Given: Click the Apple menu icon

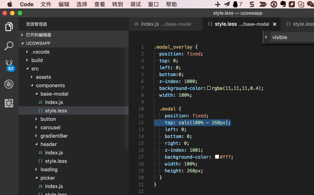Looking at the screenshot, I should [9, 4].
